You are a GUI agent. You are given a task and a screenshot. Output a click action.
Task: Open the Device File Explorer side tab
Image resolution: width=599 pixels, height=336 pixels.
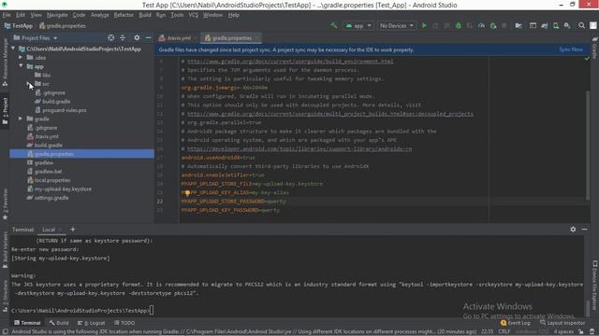tap(595, 286)
